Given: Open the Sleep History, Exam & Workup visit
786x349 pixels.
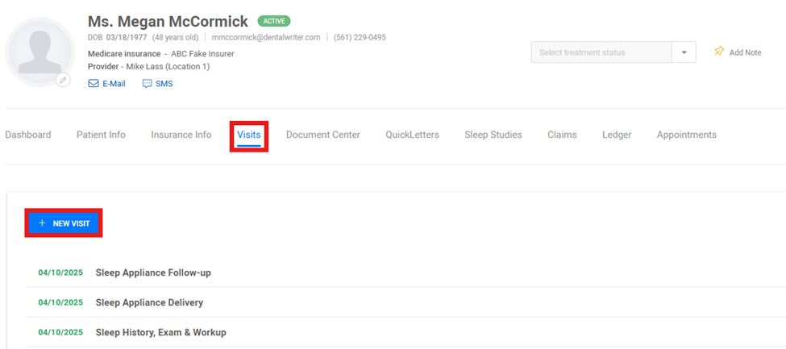Looking at the screenshot, I should coord(160,332).
